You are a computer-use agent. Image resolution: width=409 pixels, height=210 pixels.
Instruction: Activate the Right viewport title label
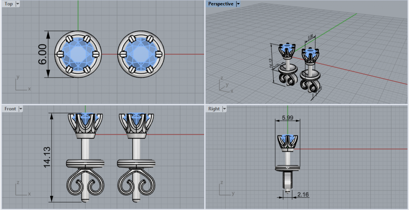tap(214, 109)
